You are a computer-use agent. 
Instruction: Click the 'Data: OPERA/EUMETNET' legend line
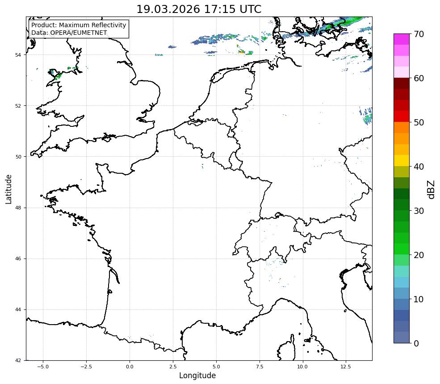[x=69, y=33]
